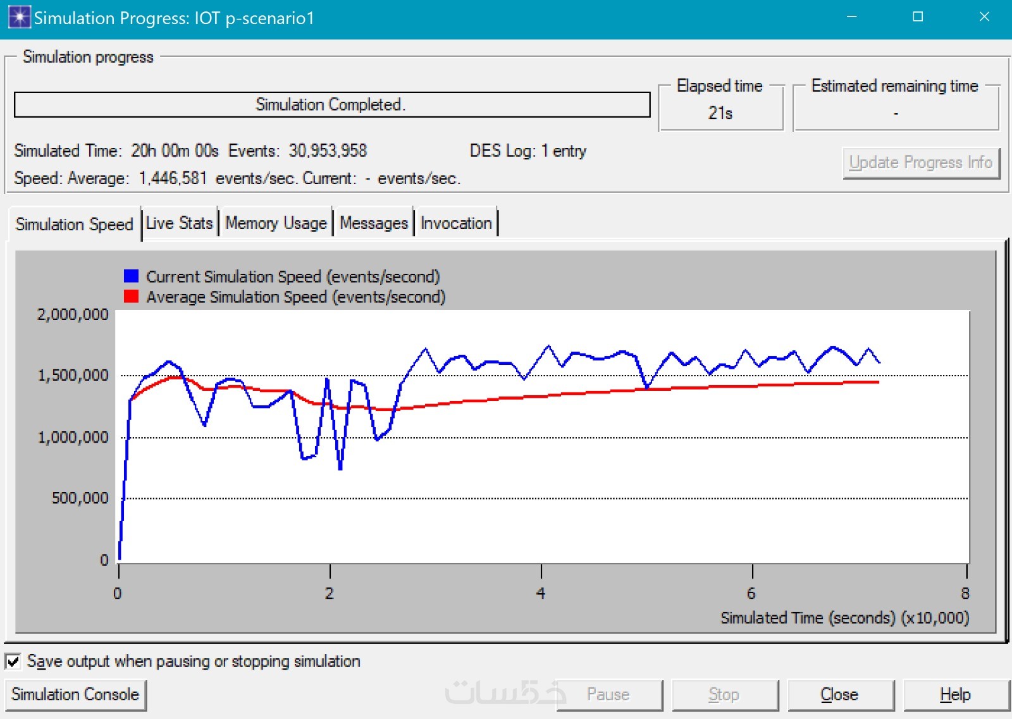
Task: Click the red Average Simulation Speed legend swatch
Action: click(x=132, y=297)
